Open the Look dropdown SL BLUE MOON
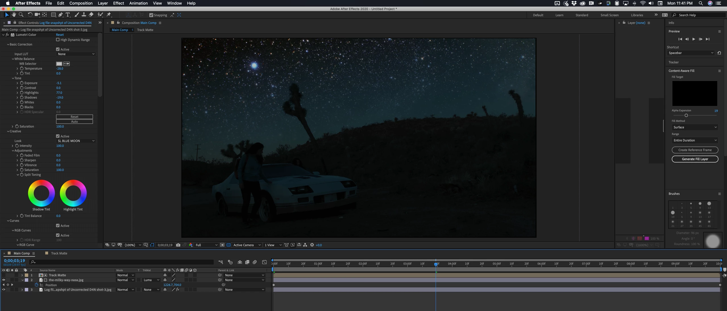The image size is (727, 311). point(76,141)
